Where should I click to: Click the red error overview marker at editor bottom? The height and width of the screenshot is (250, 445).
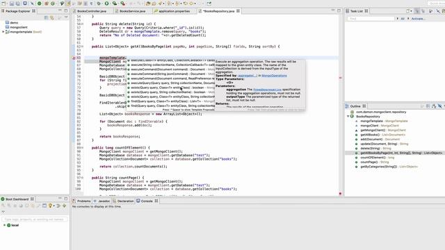click(x=340, y=194)
